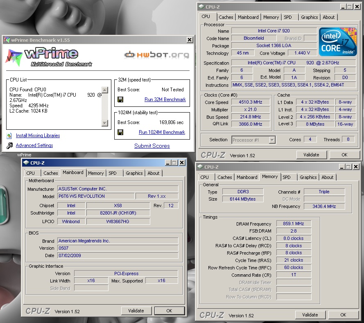Click the floppy save icon beside Run 1024M Benchmark
Viewport: 364px width, 323px height.
click(120, 132)
